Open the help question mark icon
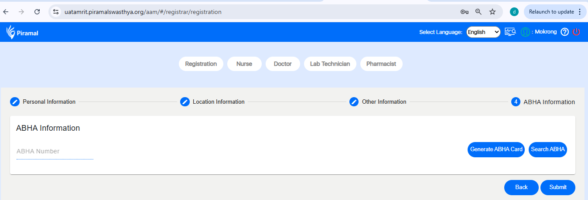This screenshot has width=588, height=200. 564,32
